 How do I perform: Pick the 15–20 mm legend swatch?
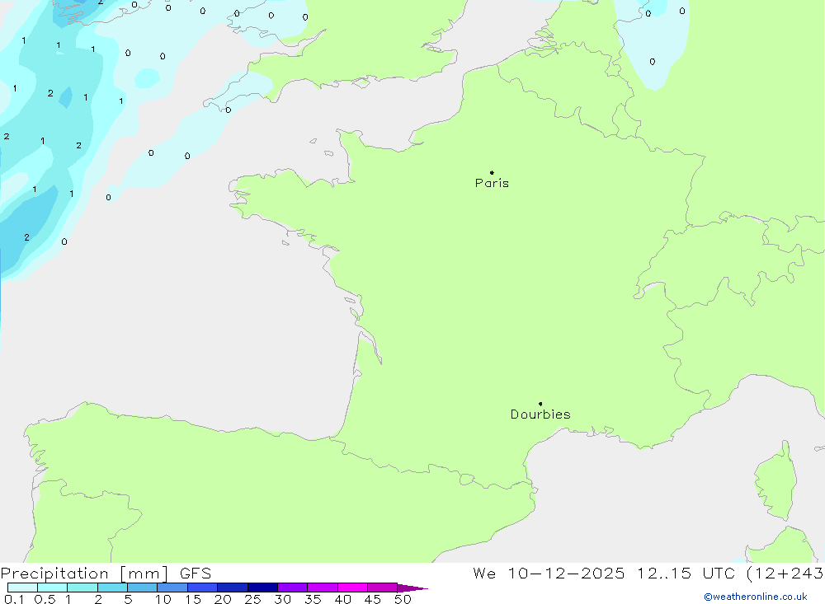coord(203,588)
